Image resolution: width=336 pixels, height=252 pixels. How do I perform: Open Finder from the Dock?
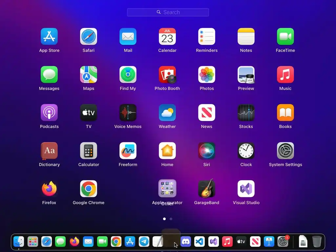pyautogui.click(x=19, y=242)
